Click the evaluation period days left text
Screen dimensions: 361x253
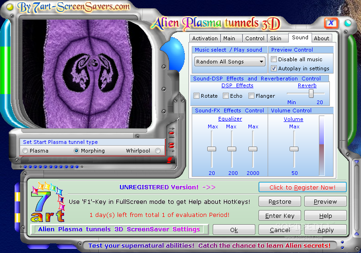point(159,215)
